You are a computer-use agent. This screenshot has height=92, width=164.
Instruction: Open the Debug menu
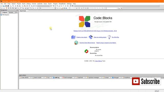[28, 4]
